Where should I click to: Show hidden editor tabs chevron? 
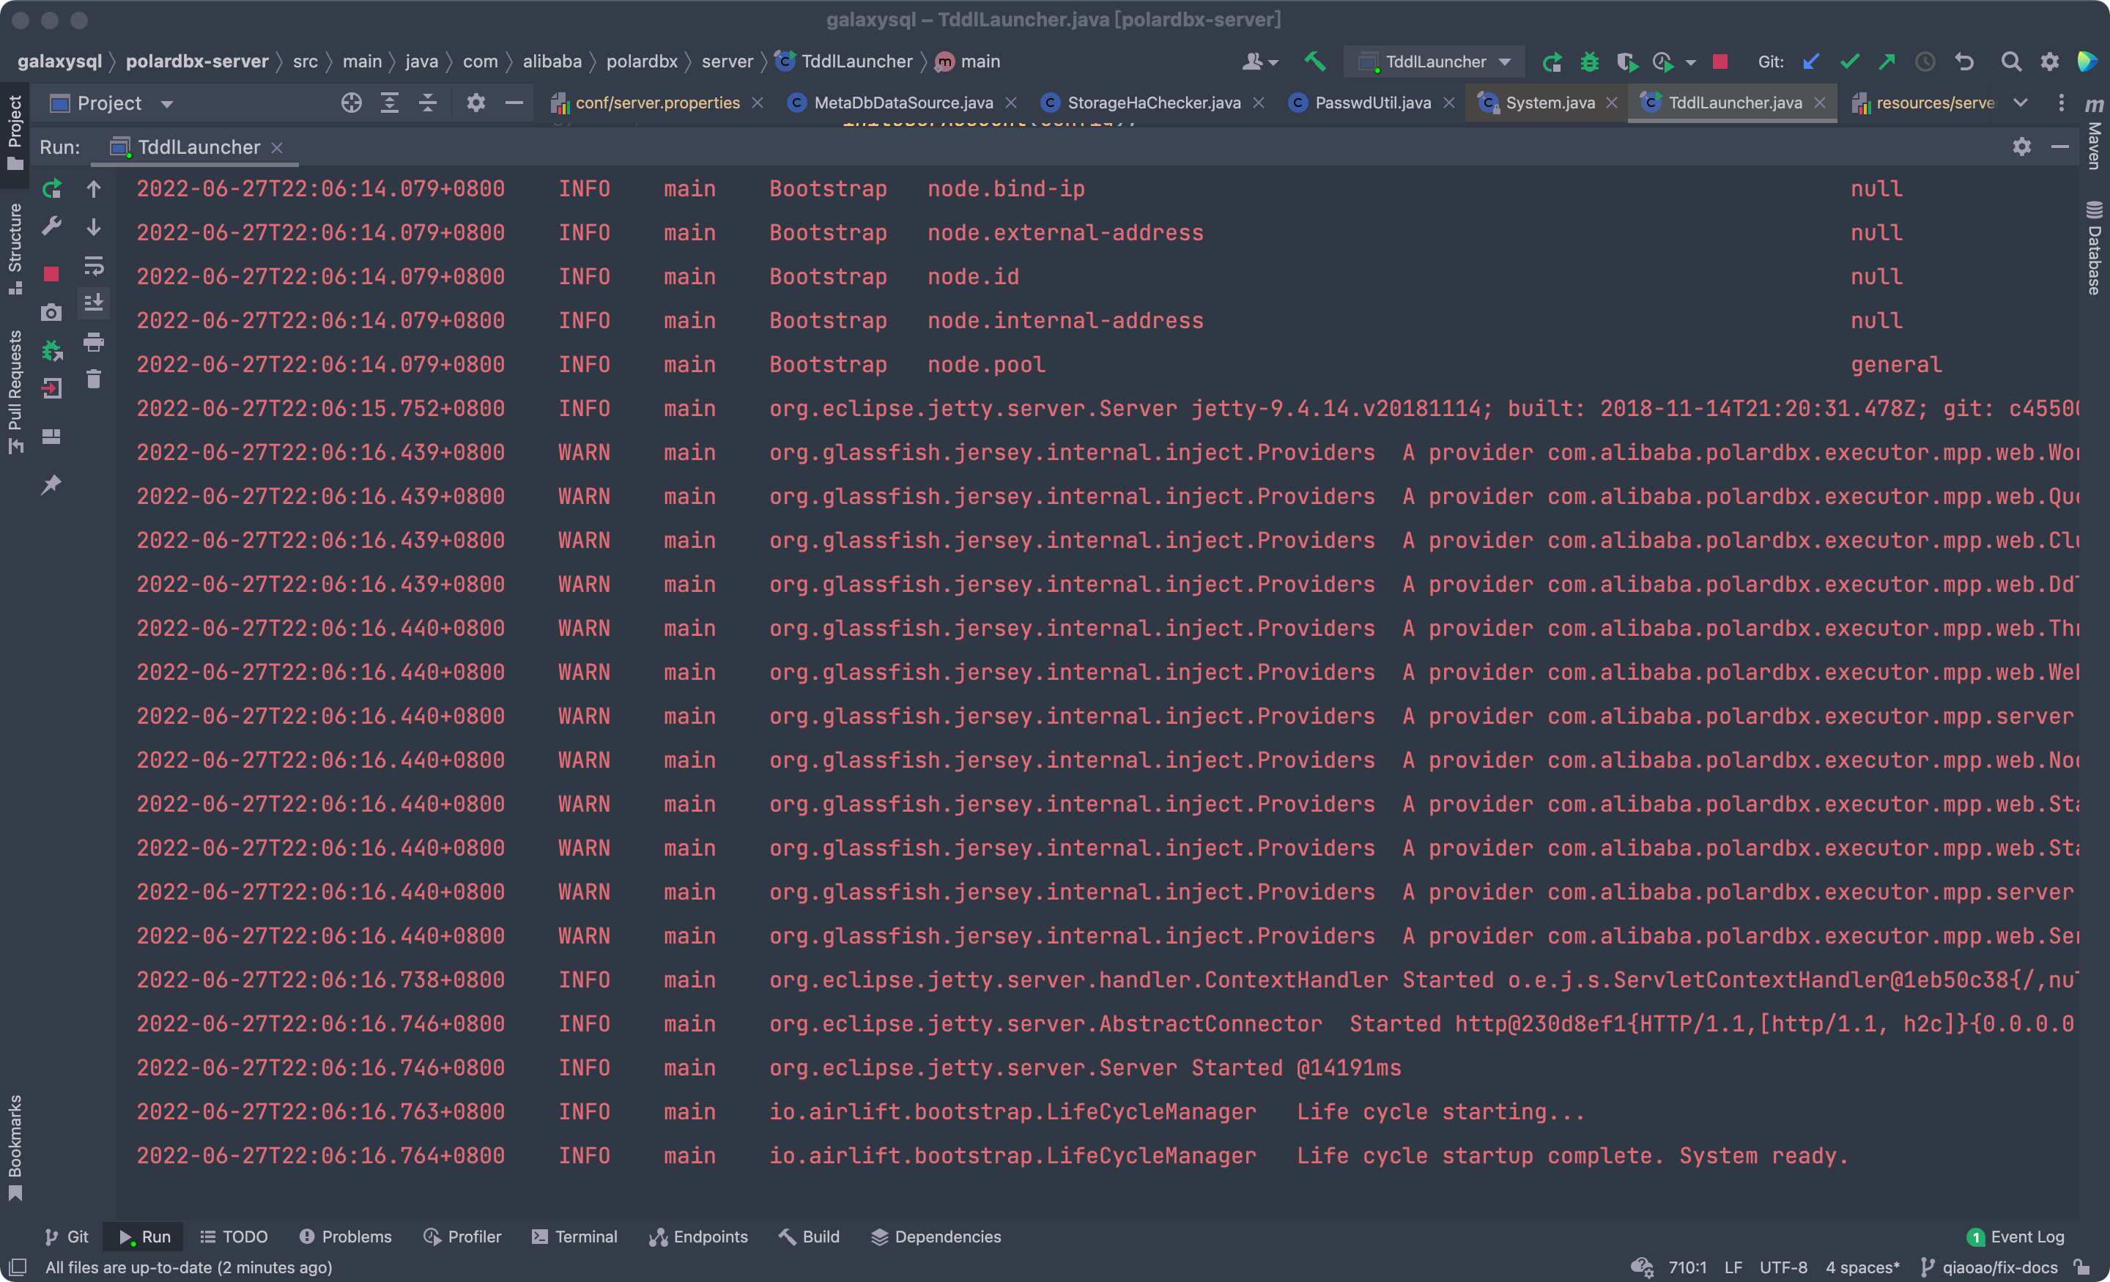coord(2020,103)
